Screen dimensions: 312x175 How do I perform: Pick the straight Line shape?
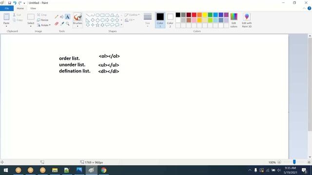click(x=88, y=15)
